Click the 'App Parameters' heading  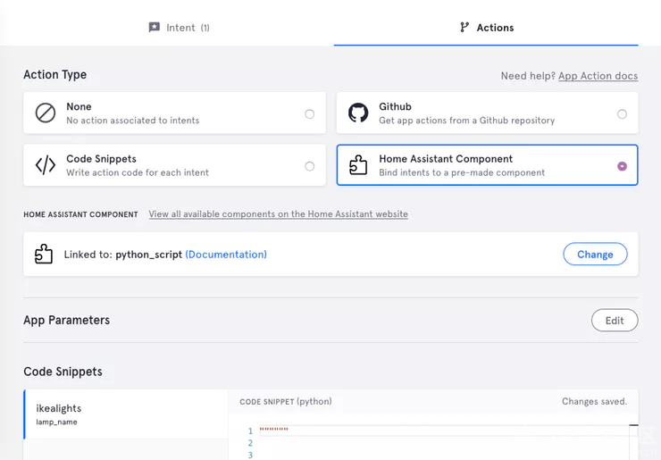(x=67, y=321)
